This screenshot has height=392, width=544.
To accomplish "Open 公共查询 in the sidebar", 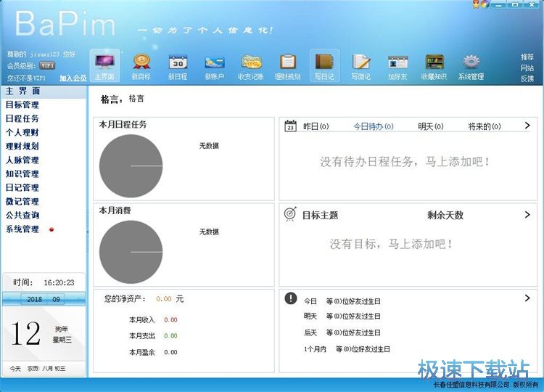I will point(22,216).
